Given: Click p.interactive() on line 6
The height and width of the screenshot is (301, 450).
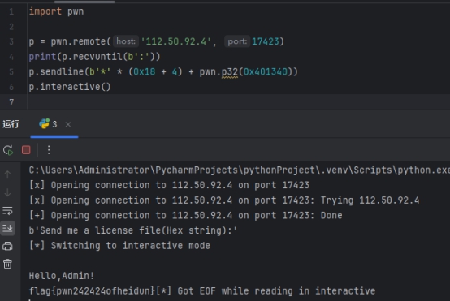Looking at the screenshot, I should tap(70, 87).
